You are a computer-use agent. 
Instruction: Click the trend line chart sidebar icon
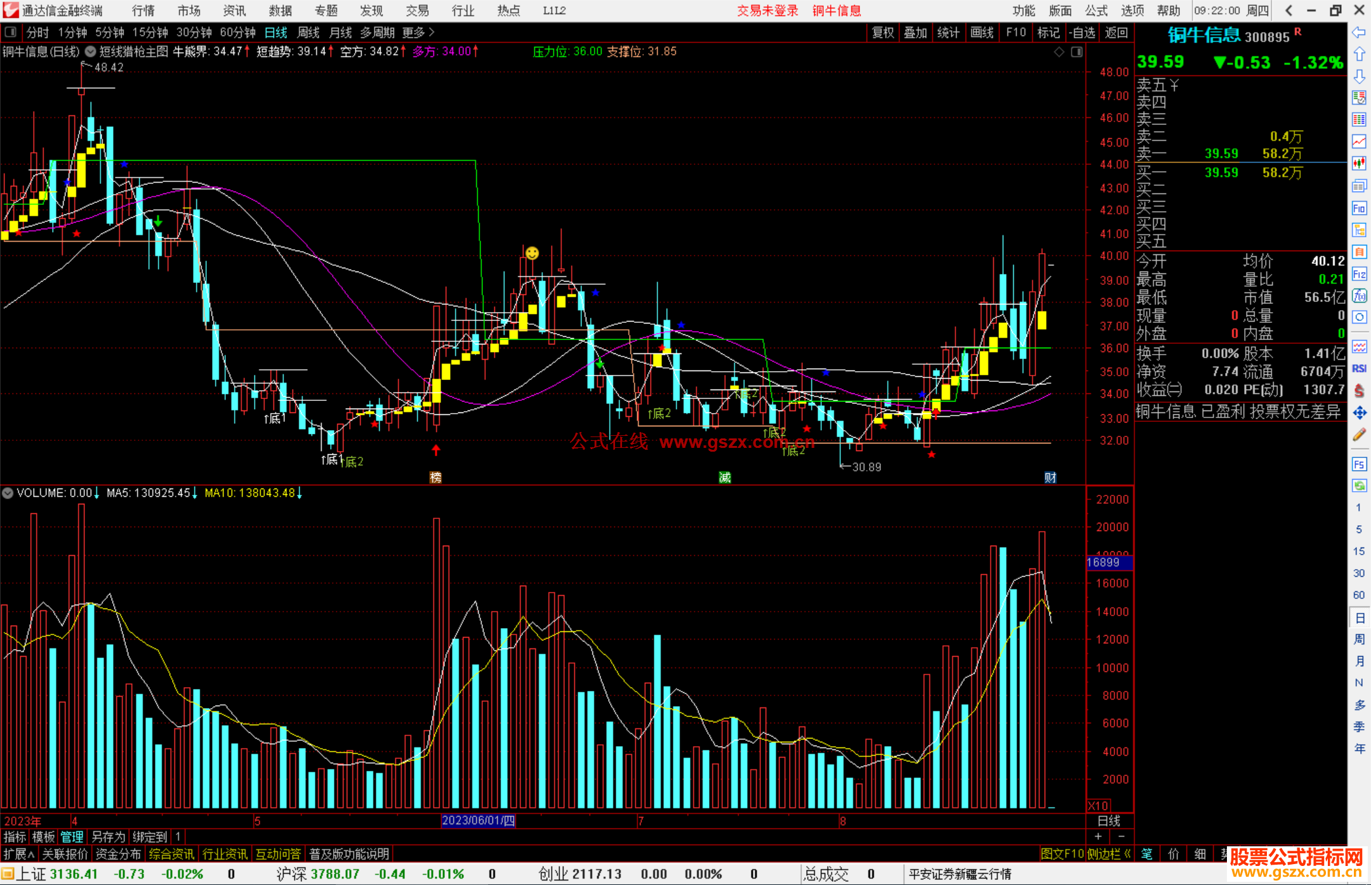[x=1359, y=141]
